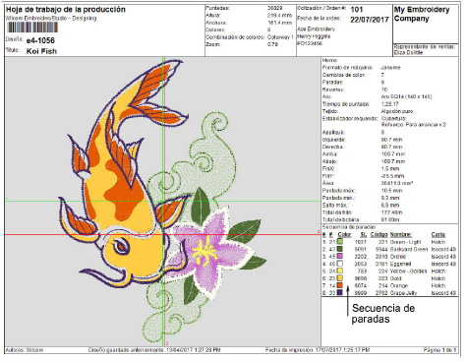Select fabric value 'Algodón puro'
The width and height of the screenshot is (467, 362).
point(397,111)
